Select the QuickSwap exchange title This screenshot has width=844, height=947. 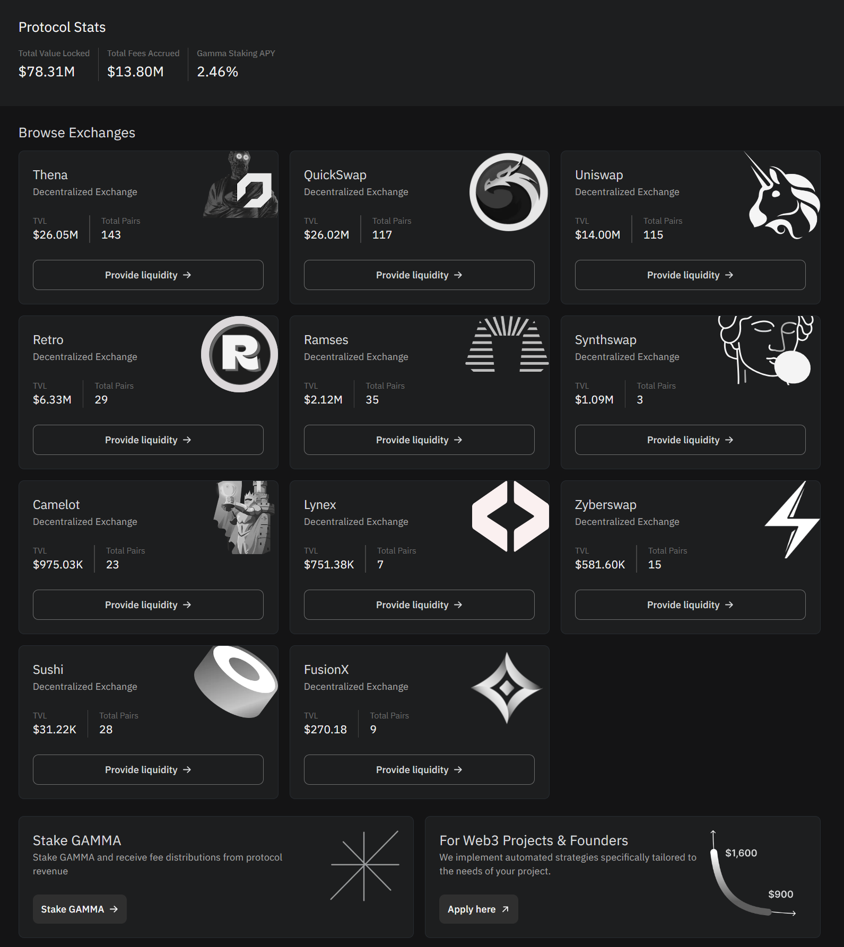click(x=335, y=175)
